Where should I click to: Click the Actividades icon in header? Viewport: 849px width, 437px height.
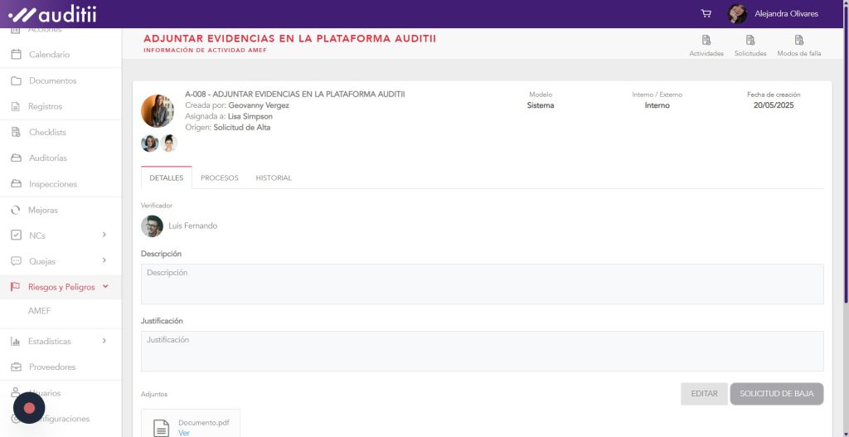tap(706, 41)
